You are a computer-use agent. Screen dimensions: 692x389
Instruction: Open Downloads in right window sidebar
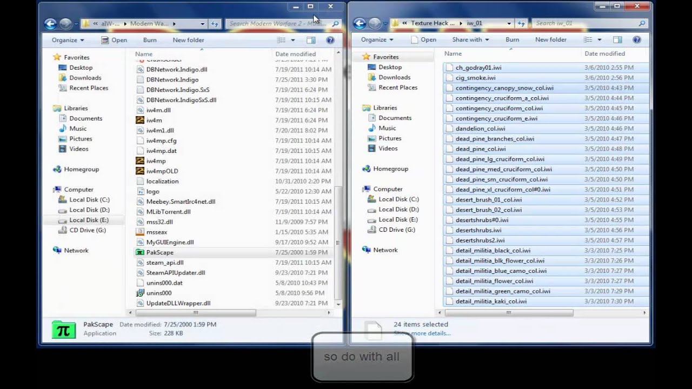pos(394,77)
